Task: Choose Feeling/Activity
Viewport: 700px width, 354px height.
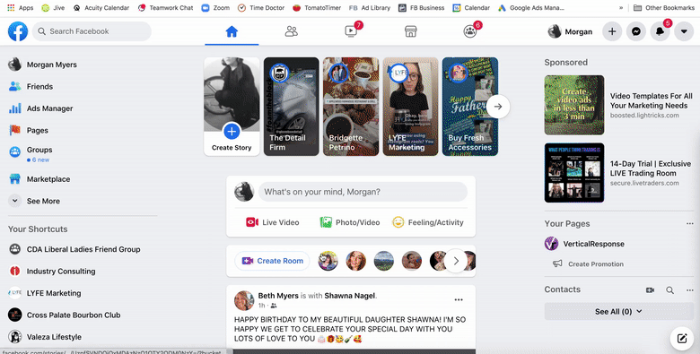Action: 428,222
